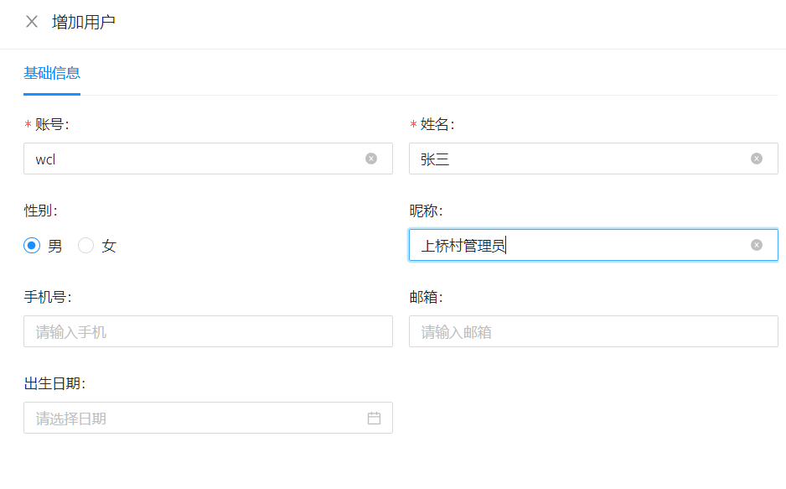Close the 增加用户 dialog with X icon
The height and width of the screenshot is (489, 786).
pos(32,22)
